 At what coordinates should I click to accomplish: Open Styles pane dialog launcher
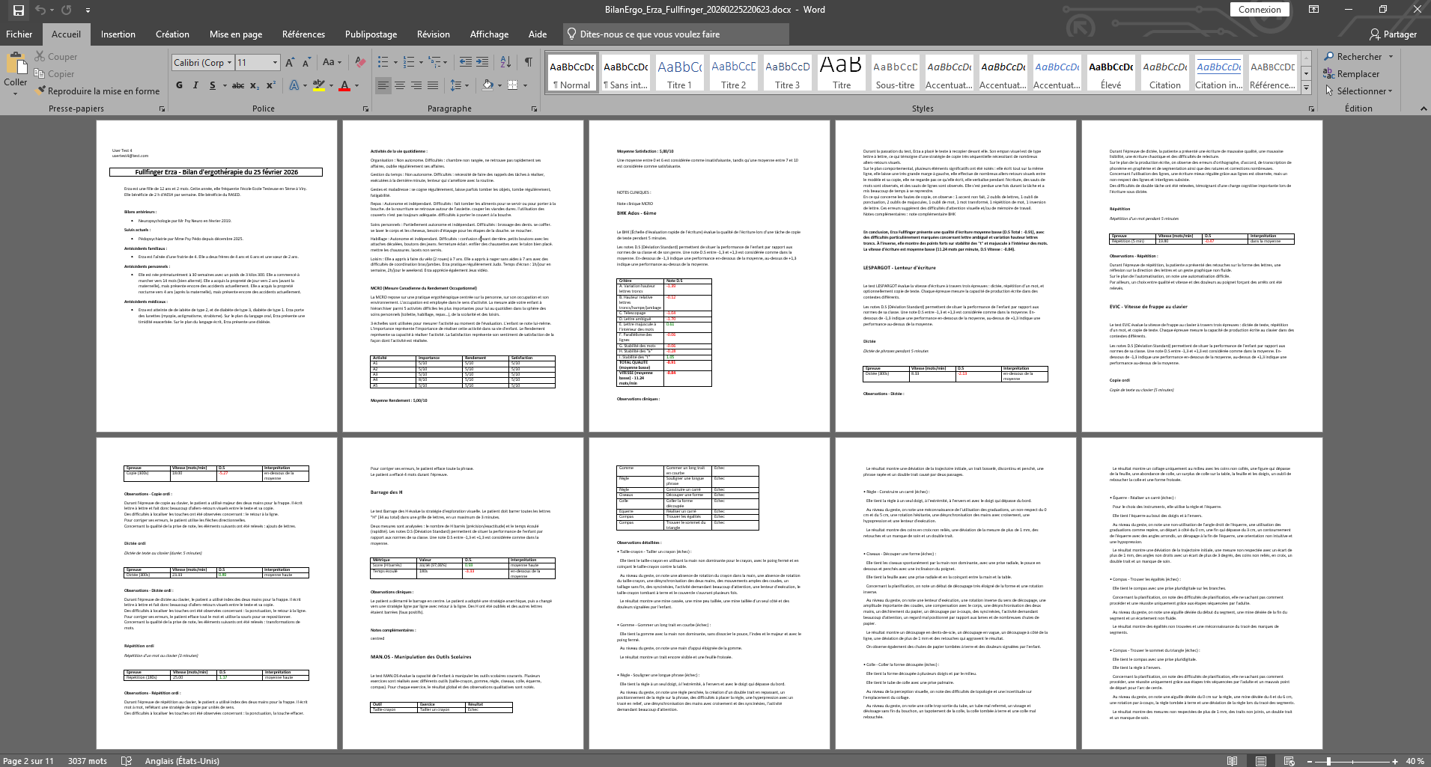coord(1311,109)
